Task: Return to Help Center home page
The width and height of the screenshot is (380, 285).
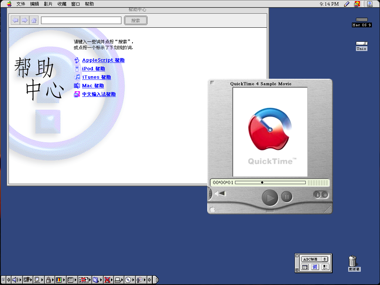Action: (x=34, y=20)
